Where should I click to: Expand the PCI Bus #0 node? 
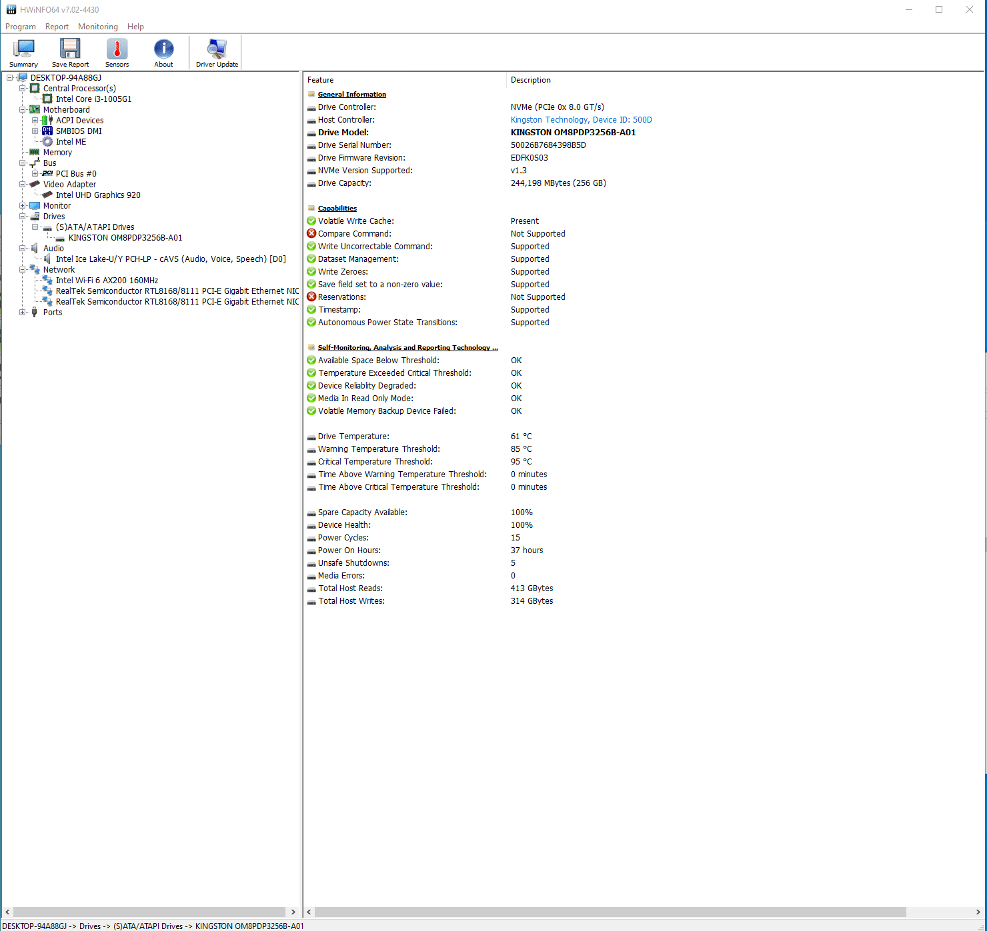tap(35, 174)
